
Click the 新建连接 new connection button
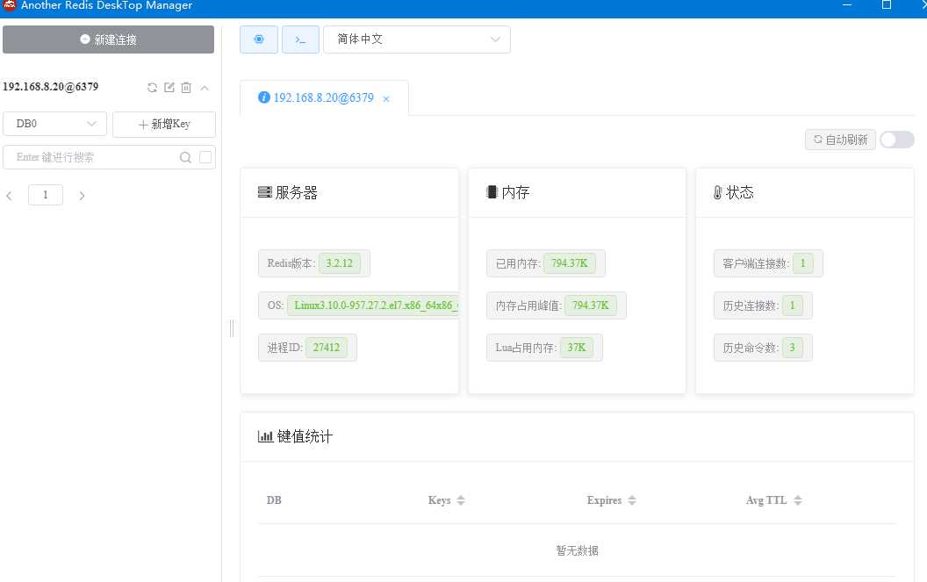108,40
